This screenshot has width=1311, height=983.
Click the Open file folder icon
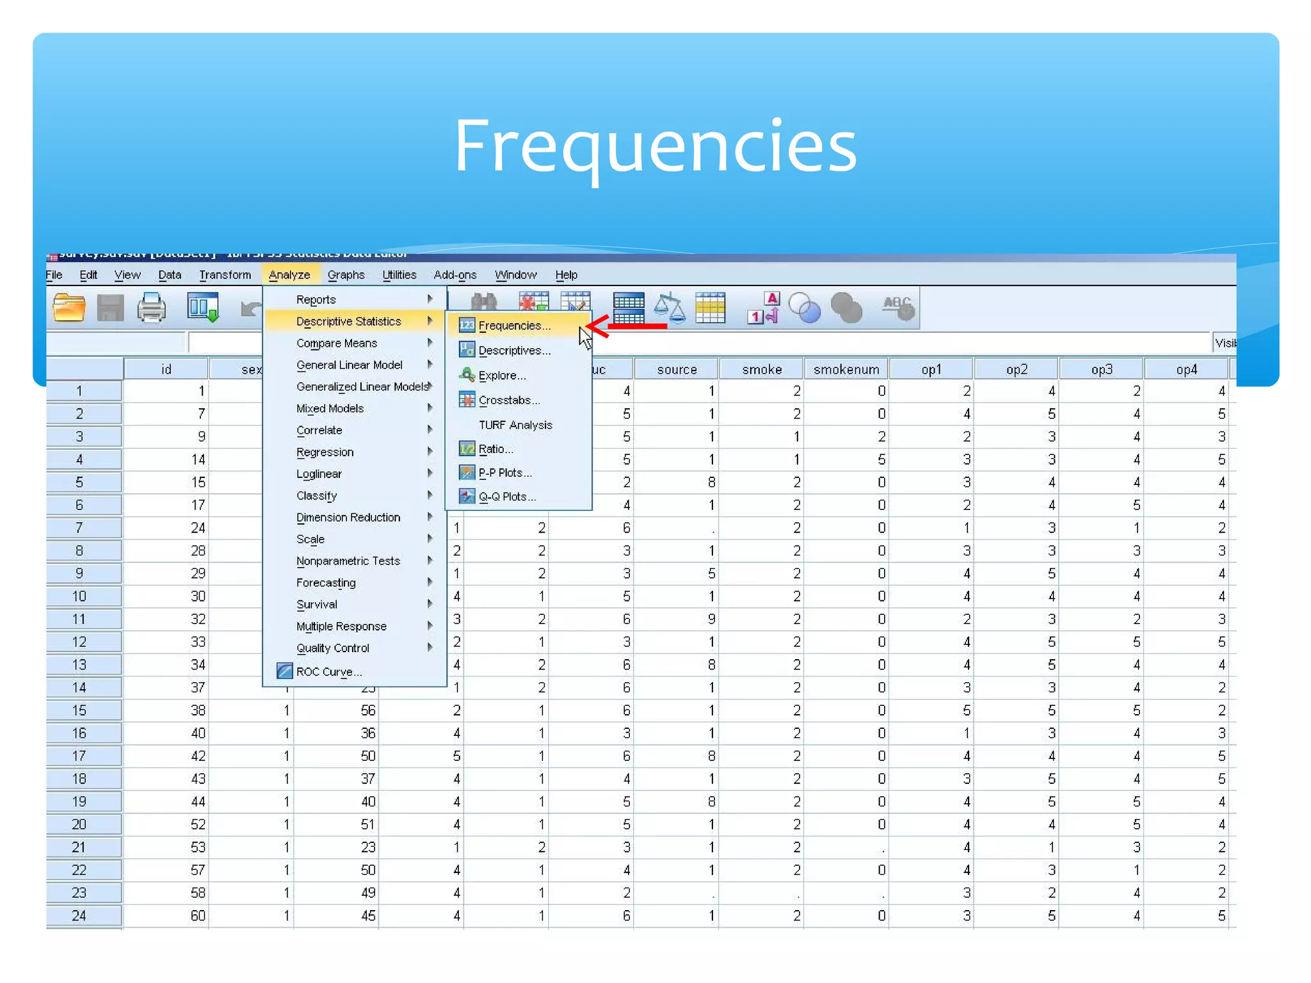click(x=69, y=308)
